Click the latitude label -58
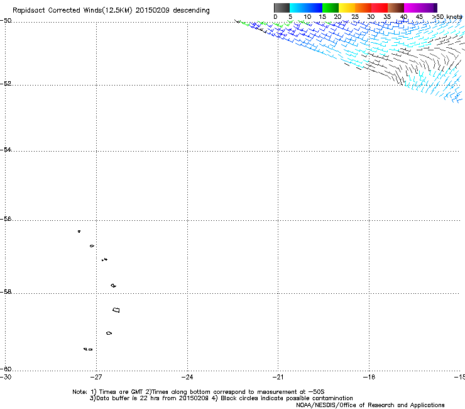Image resolution: width=465 pixels, height=409 pixels. tap(6, 292)
